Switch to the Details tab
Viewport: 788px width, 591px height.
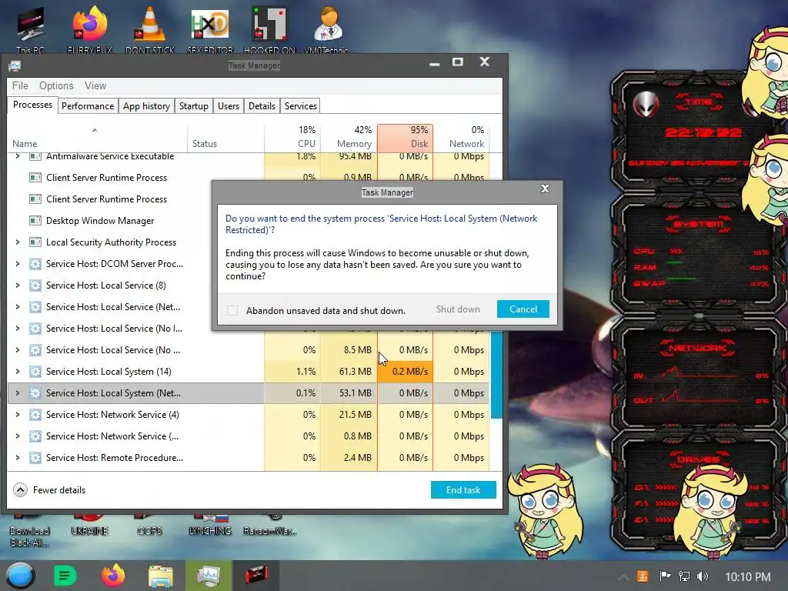(262, 106)
